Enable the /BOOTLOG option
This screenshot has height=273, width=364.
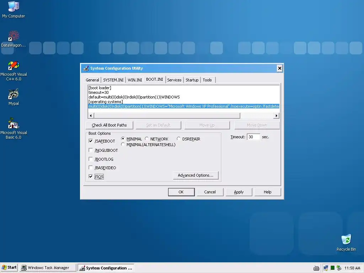tap(91, 159)
